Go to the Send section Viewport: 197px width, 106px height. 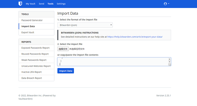[x=41, y=4]
